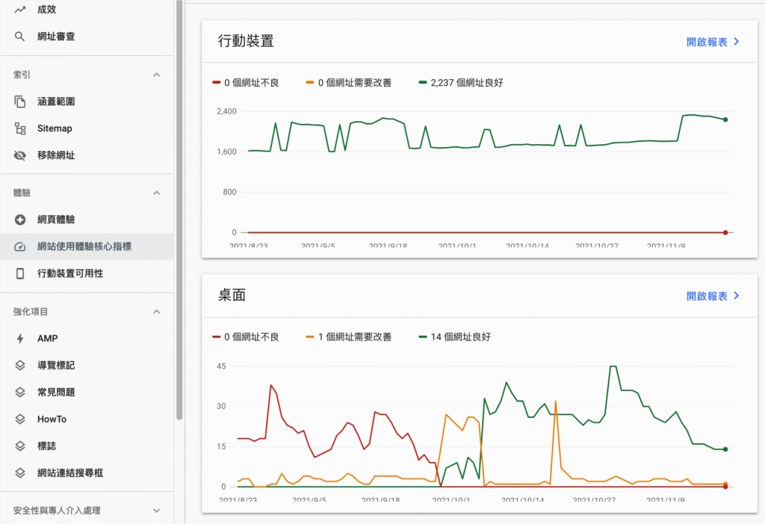Click the 導覽標記 layers icon
765x524 pixels.
tap(19, 365)
